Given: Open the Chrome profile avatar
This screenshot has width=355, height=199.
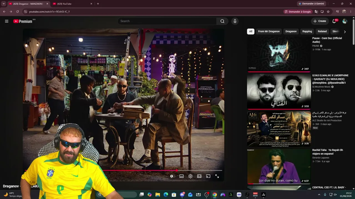Looking at the screenshot, I should (344, 12).
